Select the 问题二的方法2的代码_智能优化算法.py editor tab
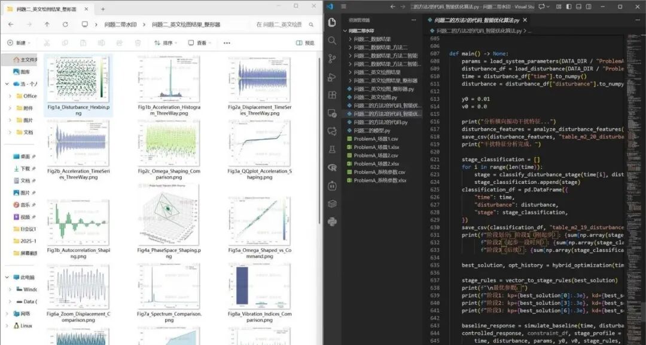Image resolution: width=646 pixels, height=345 pixels. pyautogui.click(x=477, y=20)
